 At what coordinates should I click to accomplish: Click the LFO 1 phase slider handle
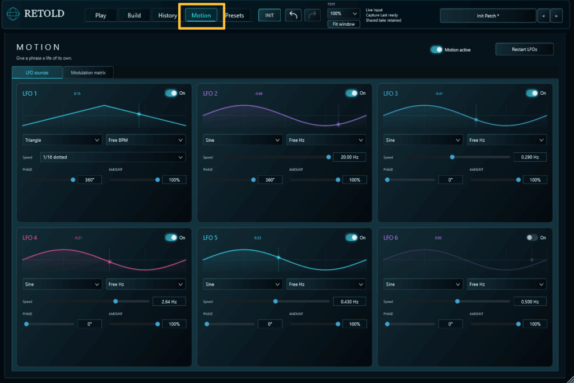pyautogui.click(x=73, y=180)
